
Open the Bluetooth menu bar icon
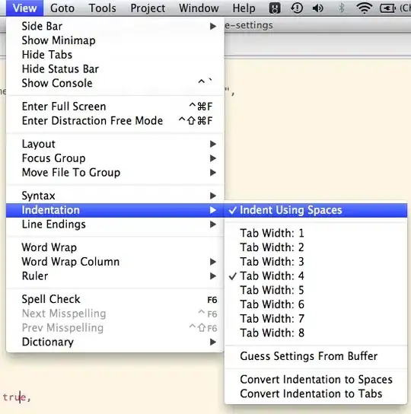(x=341, y=8)
